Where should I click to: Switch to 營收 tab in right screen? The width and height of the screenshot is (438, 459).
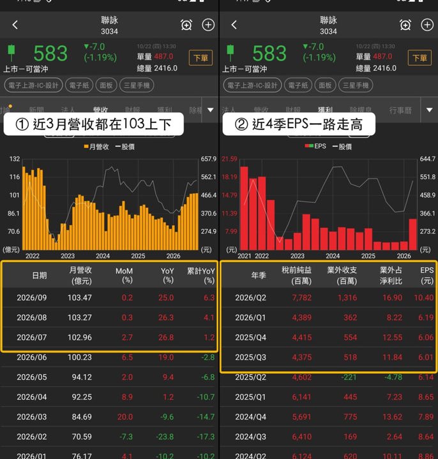(261, 110)
